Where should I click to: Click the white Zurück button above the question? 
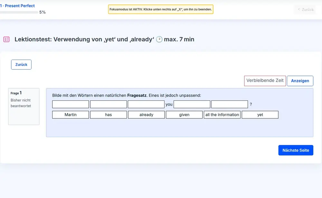click(x=21, y=64)
